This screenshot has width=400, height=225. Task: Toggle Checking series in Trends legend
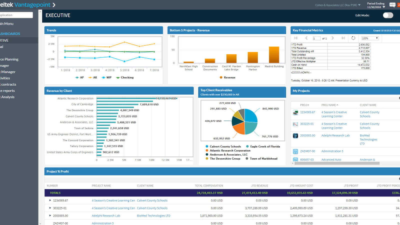point(125,77)
